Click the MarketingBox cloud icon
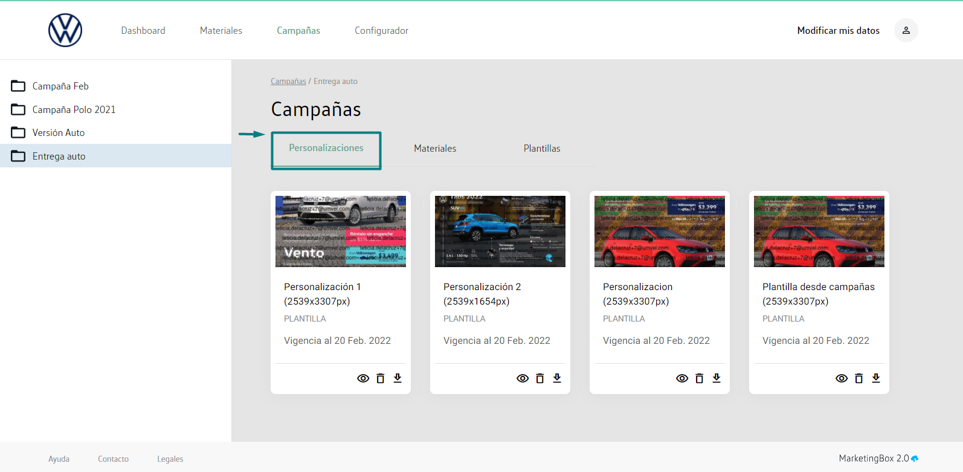Viewport: 963px width, 472px height. [915, 459]
